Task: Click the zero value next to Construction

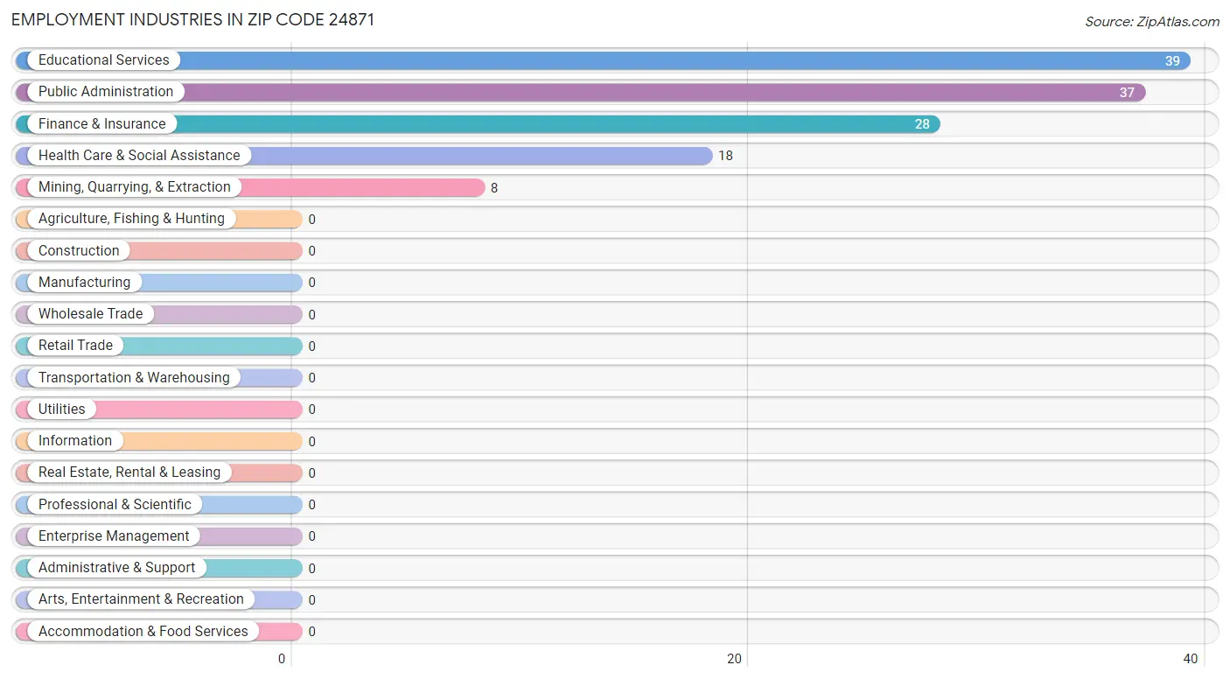Action: 311,252
